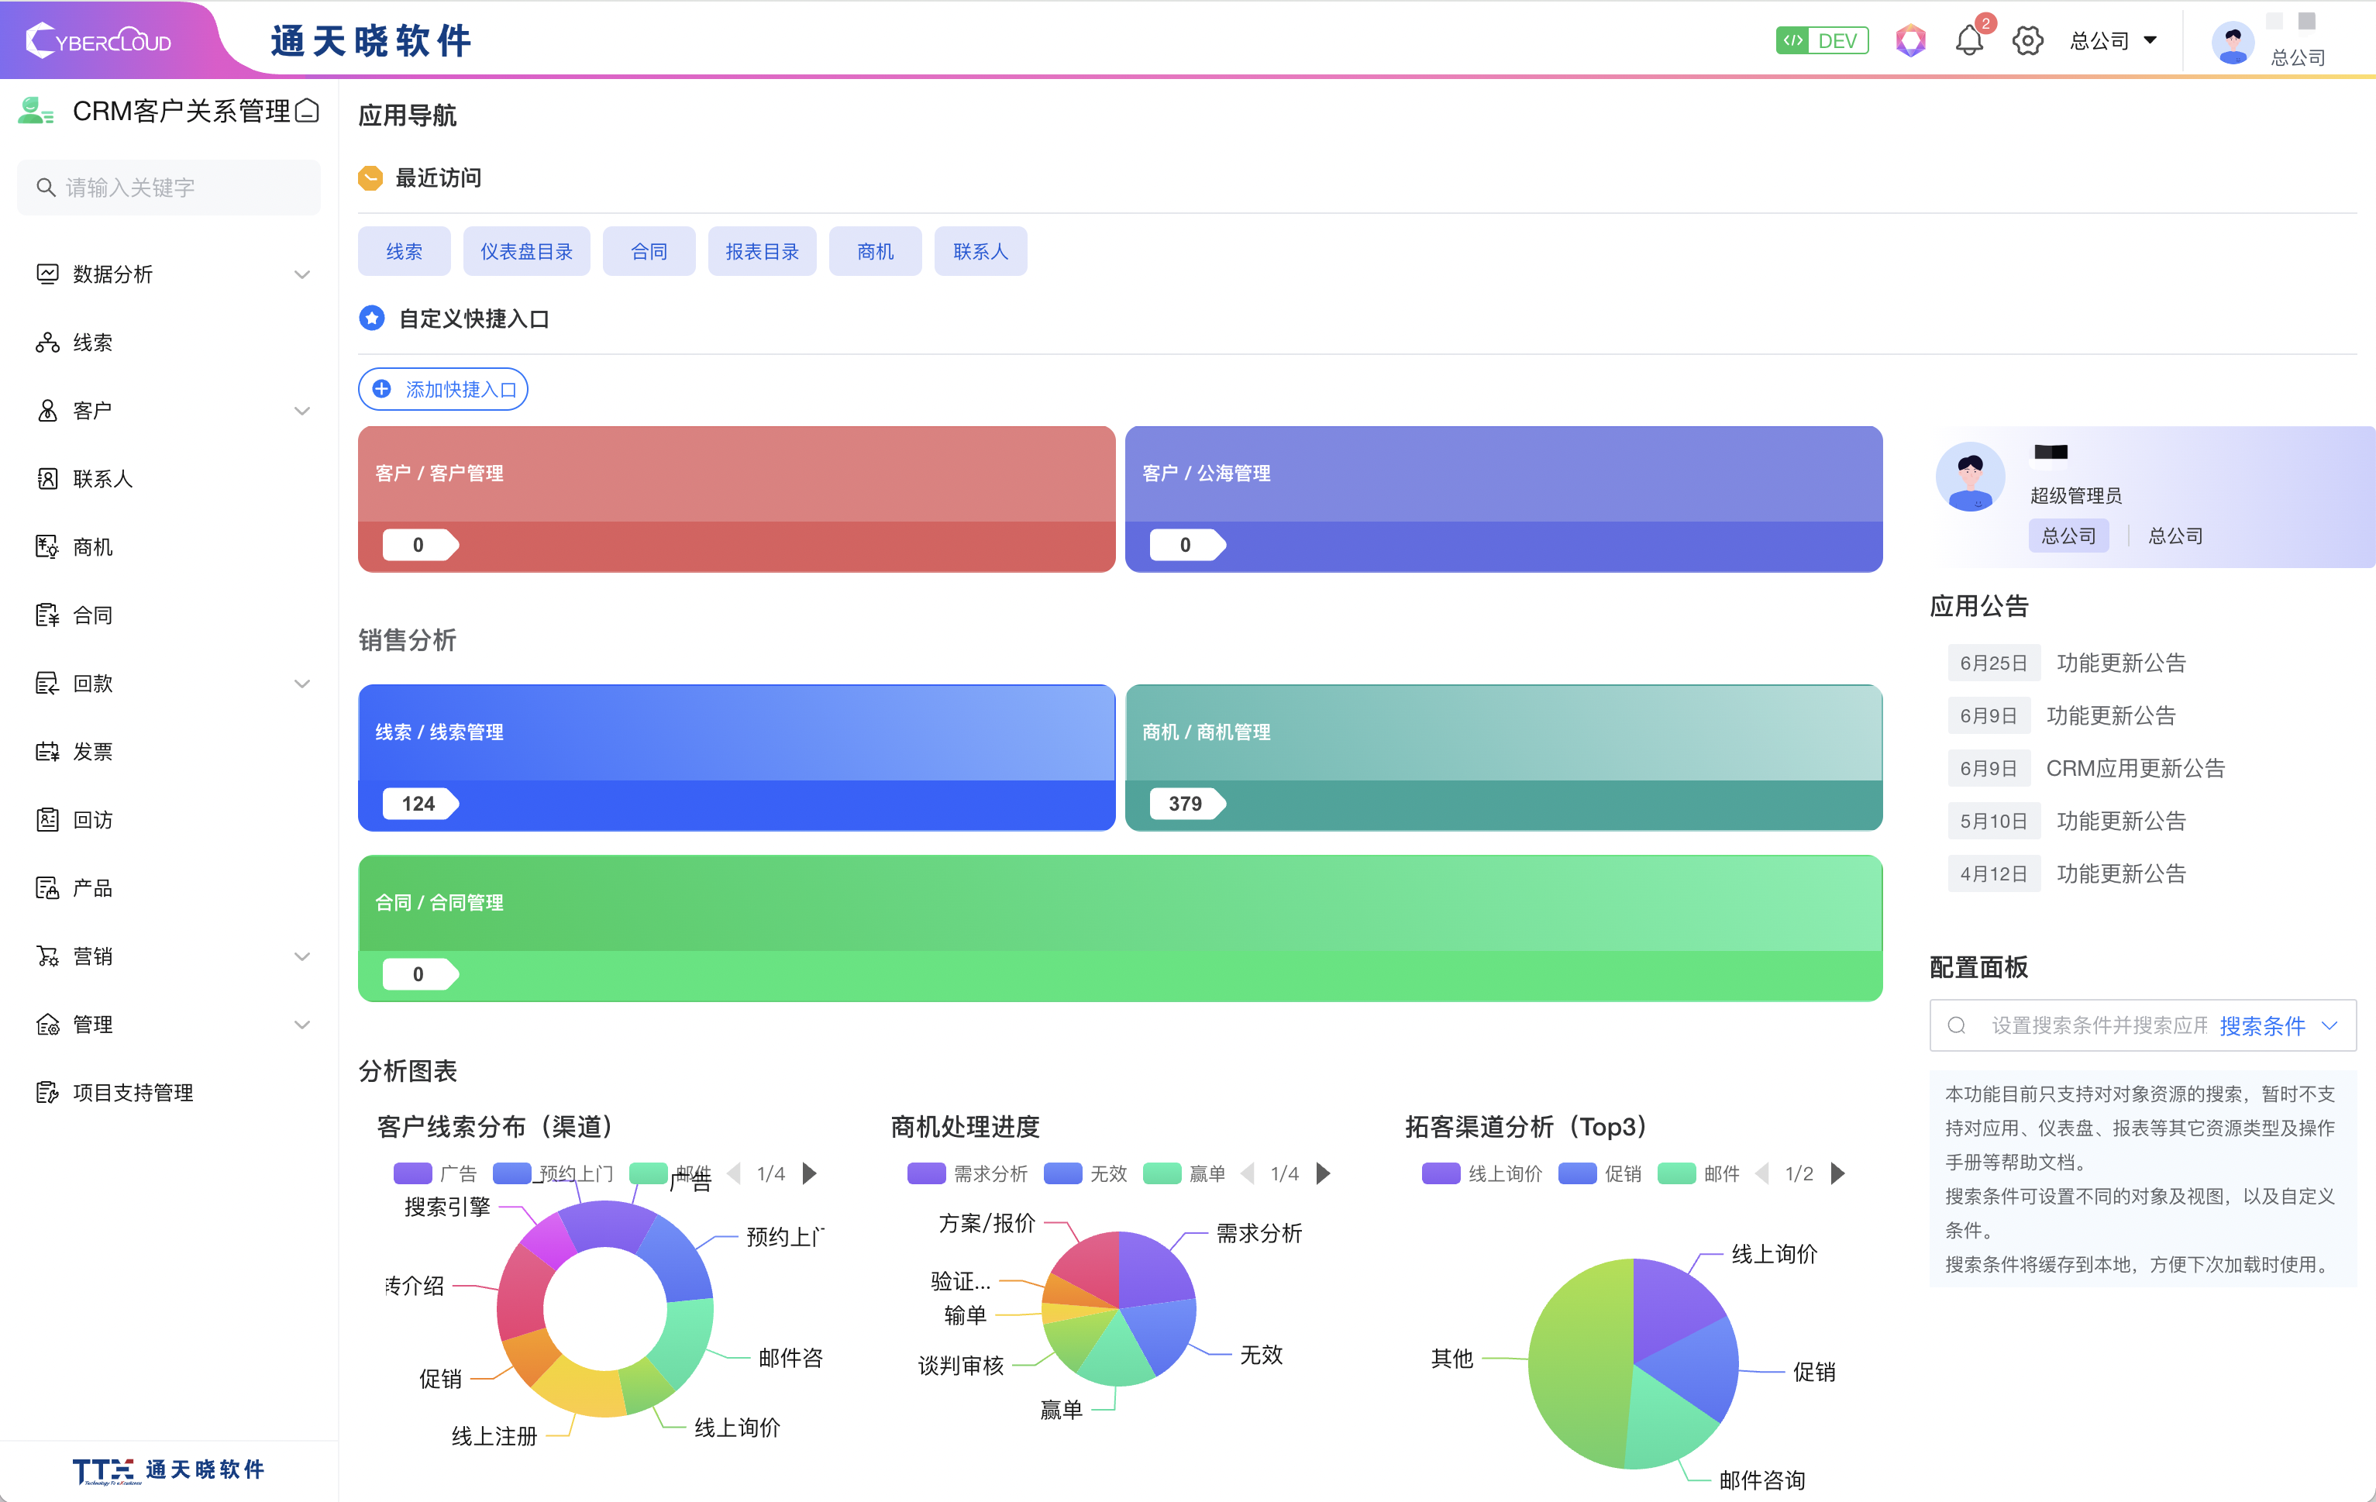Click the notification bell icon
This screenshot has width=2376, height=1502.
click(1968, 40)
